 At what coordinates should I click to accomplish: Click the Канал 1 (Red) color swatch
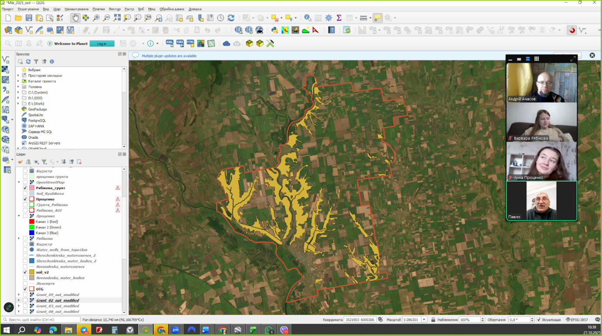click(31, 222)
